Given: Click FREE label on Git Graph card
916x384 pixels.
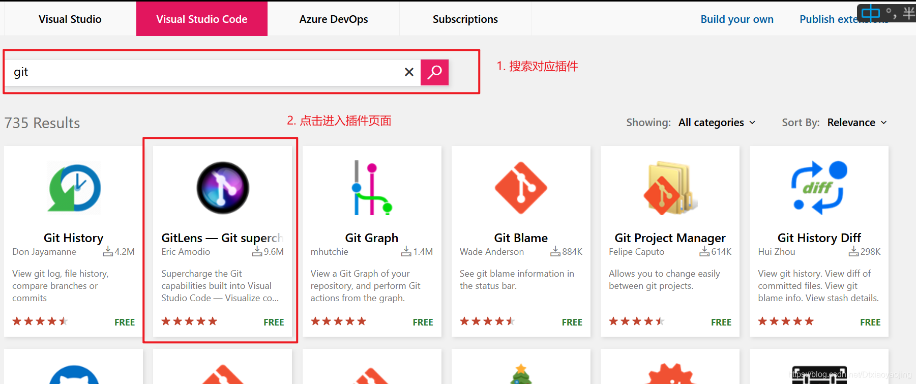Looking at the screenshot, I should tap(423, 322).
